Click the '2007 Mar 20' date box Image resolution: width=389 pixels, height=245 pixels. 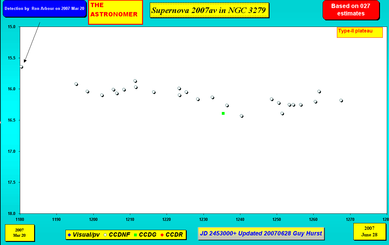point(19,233)
